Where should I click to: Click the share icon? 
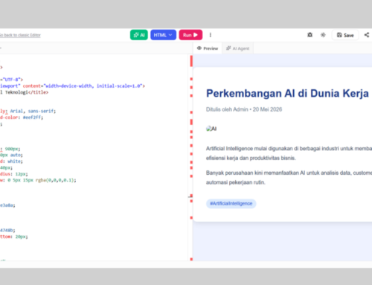(367, 35)
